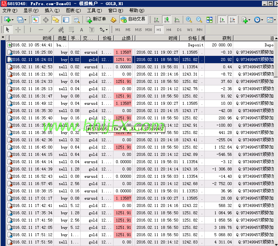This screenshot has height=246, width=278.
Task: Click the vertical scrollbar thumb of the history list
Action: click(x=276, y=59)
